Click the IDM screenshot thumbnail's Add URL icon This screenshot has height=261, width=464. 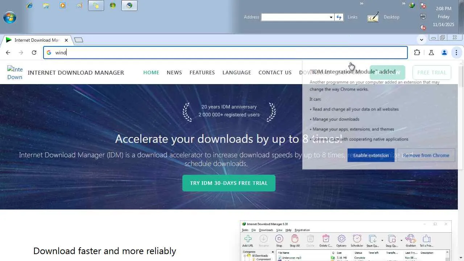(x=248, y=241)
